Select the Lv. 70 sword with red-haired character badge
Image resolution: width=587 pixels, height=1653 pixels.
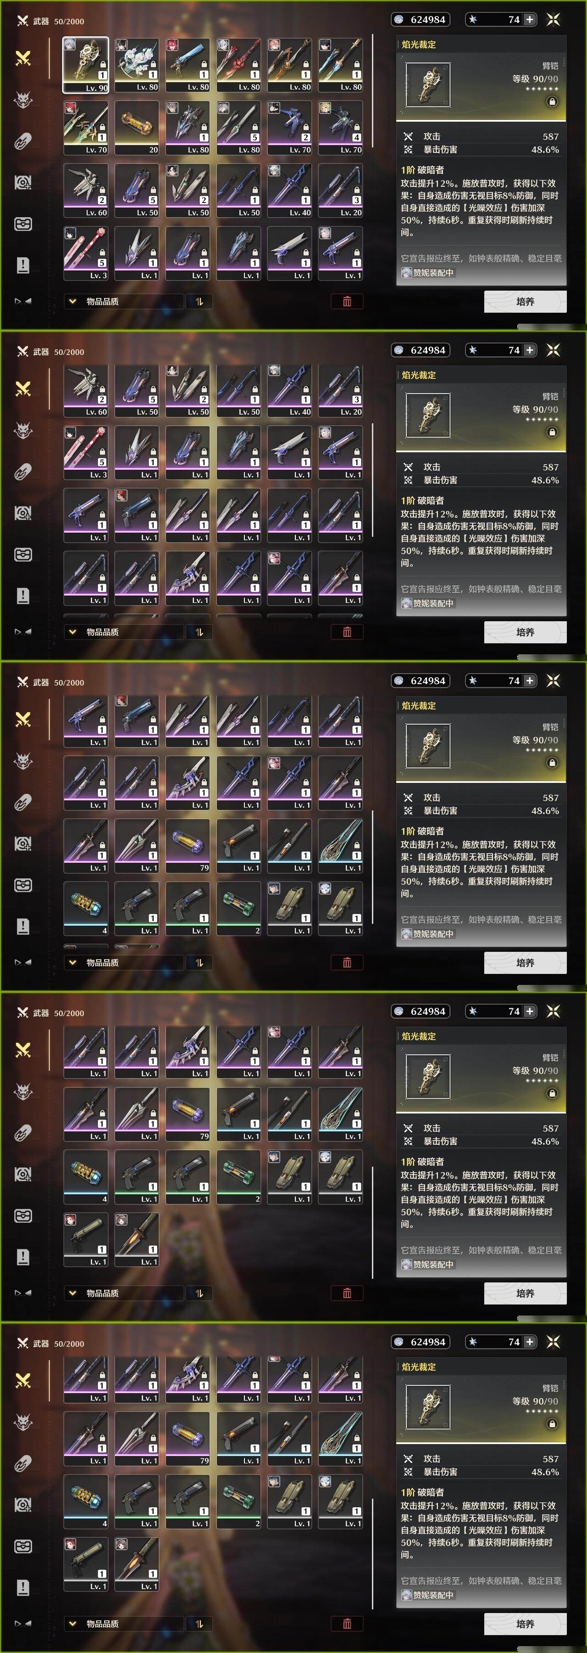click(x=85, y=128)
